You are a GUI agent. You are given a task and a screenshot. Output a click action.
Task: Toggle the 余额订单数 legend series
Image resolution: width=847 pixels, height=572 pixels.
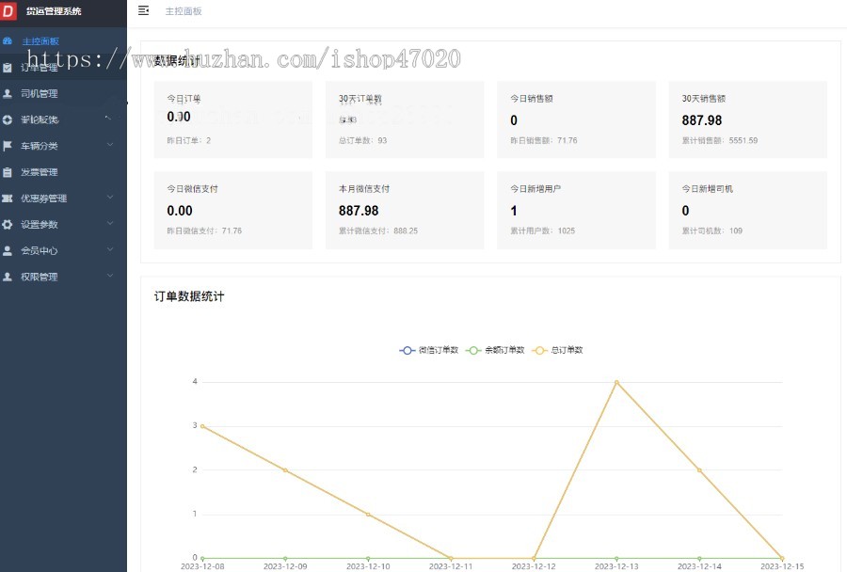[x=495, y=350]
